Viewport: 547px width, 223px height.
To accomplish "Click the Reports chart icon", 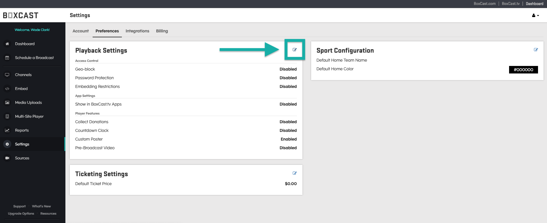I will (7, 130).
